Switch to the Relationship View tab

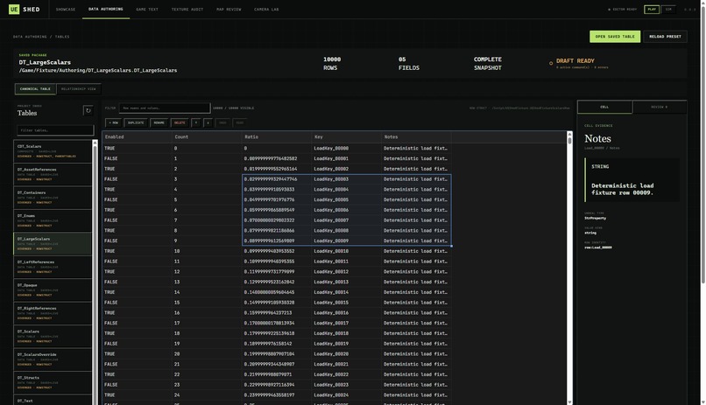tap(78, 89)
